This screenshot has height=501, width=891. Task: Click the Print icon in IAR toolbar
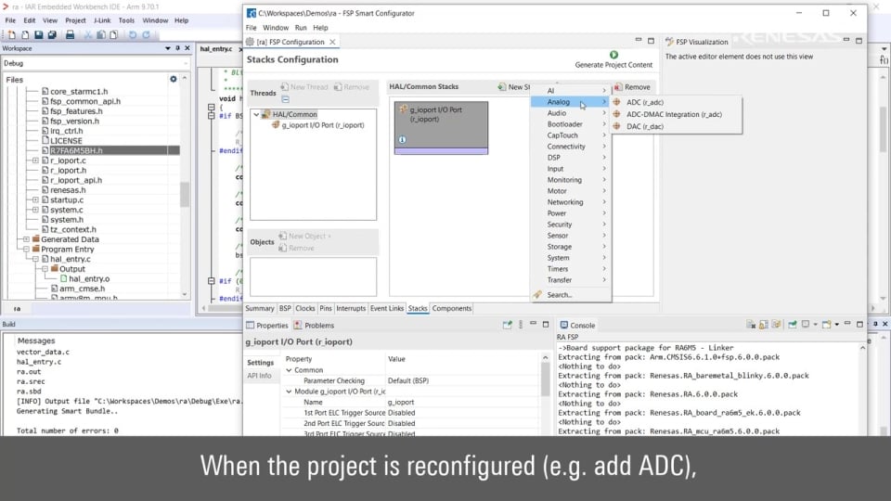pos(70,34)
